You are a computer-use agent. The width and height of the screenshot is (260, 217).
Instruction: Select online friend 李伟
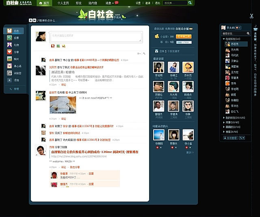231,84
